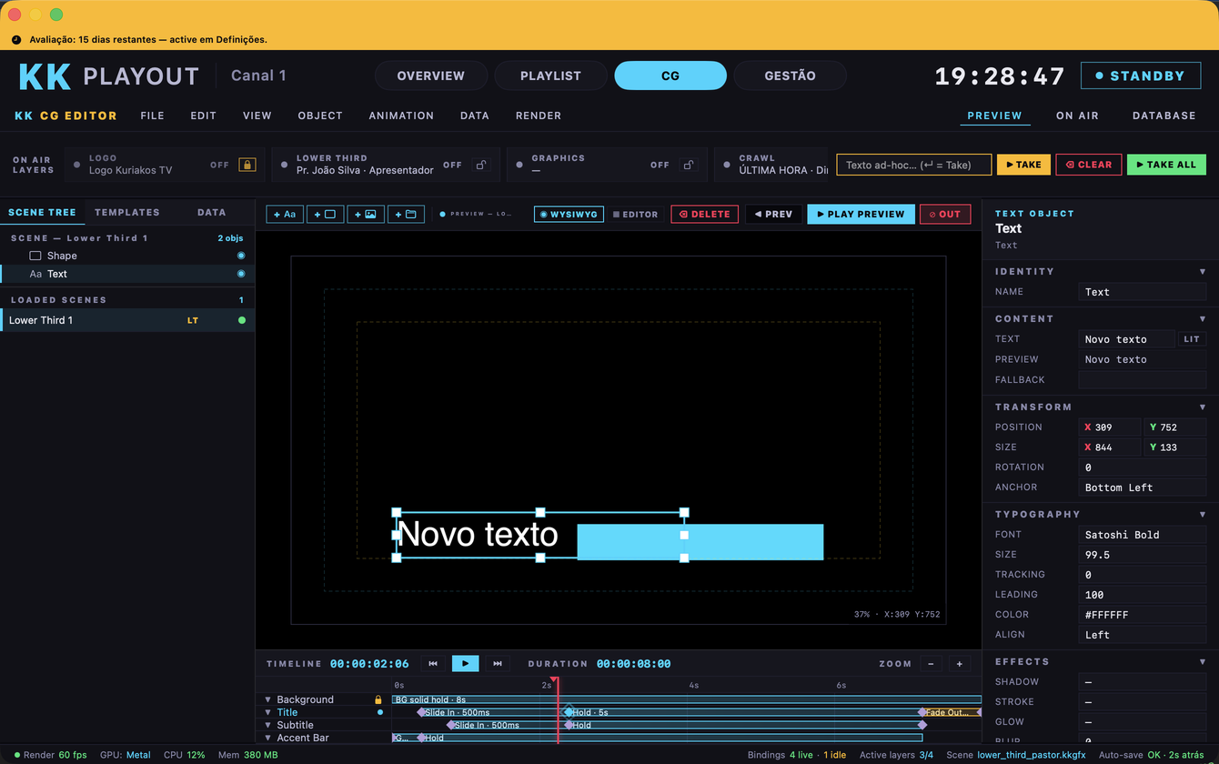
Task: Click the LOWER THIRD layer unlock icon
Action: (x=482, y=165)
